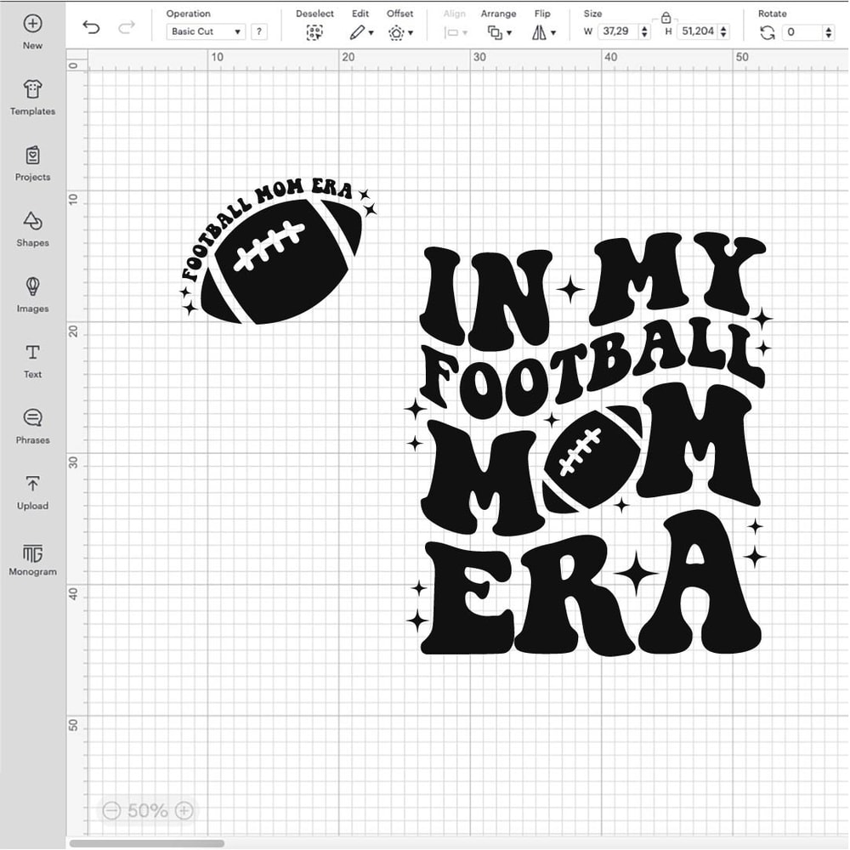850x850 pixels.
Task: Click the Deselect button
Action: [x=314, y=31]
